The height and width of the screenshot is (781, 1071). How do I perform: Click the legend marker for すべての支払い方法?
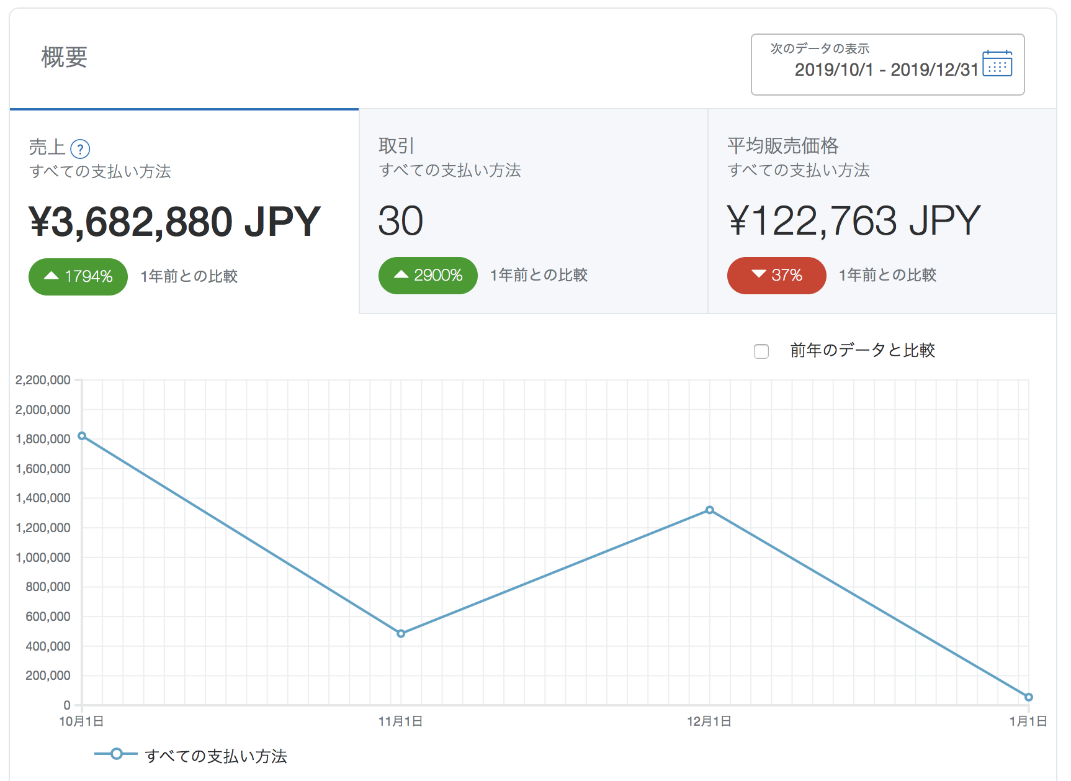[x=116, y=754]
